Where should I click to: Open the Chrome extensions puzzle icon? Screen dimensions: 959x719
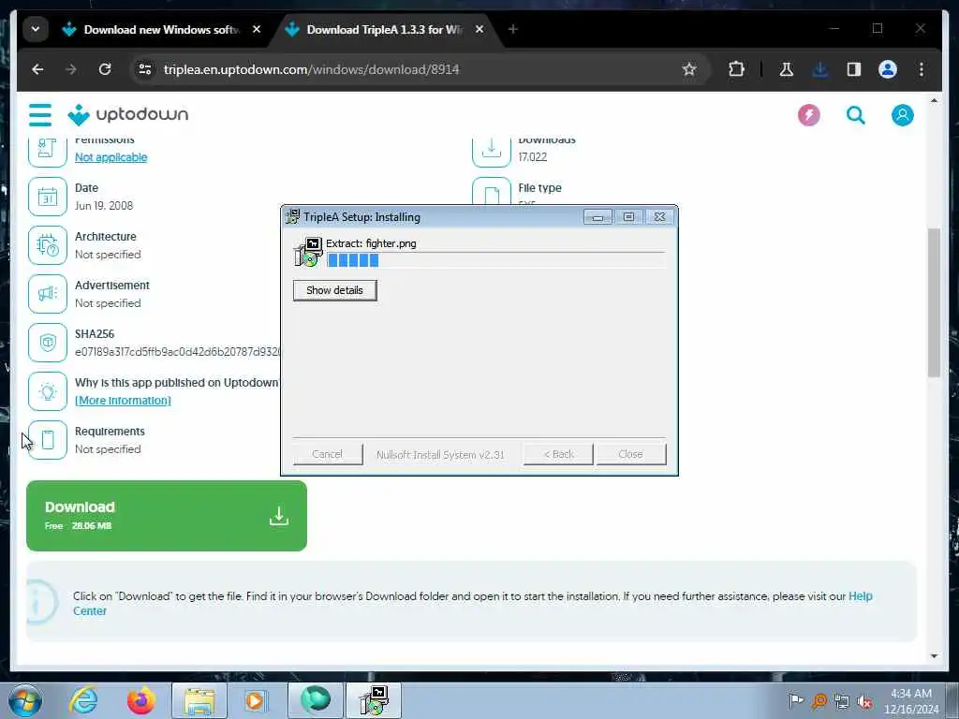coord(736,69)
